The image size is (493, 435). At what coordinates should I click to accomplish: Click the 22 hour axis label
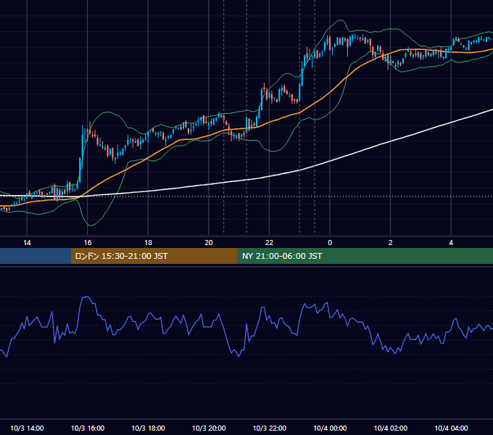269,243
